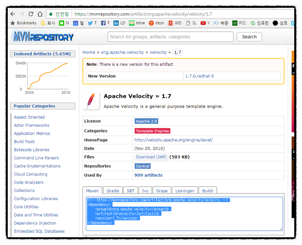This screenshot has width=302, height=245.
Task: Open the 인프런 bookmark
Action: click(260, 23)
